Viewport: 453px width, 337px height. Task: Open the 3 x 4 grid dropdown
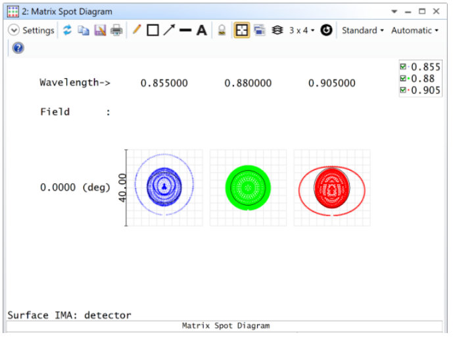302,30
